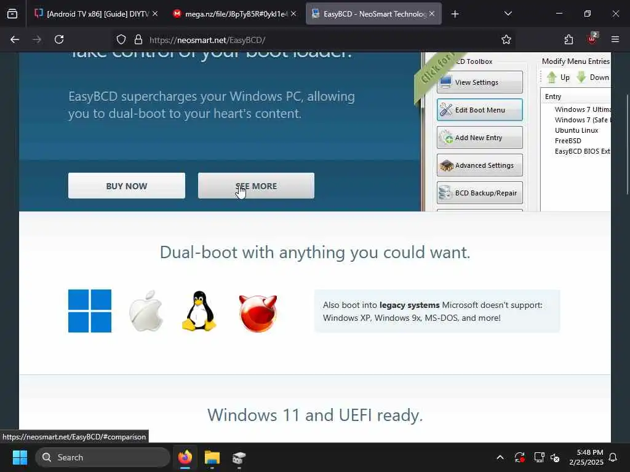
Task: Open File Explorer from the taskbar
Action: coord(212,457)
